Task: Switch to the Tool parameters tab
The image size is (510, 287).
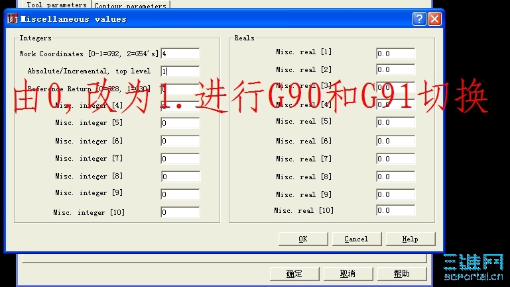Action: click(x=56, y=5)
